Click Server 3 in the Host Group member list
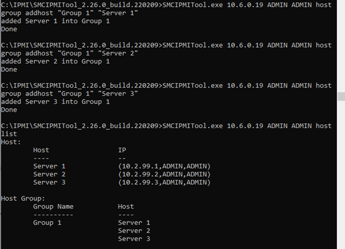The width and height of the screenshot is (345, 249). point(134,238)
